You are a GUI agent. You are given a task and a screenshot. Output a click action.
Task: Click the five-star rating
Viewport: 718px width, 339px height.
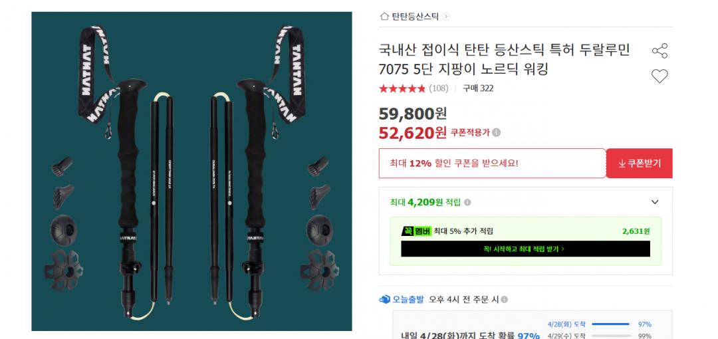pyautogui.click(x=402, y=88)
